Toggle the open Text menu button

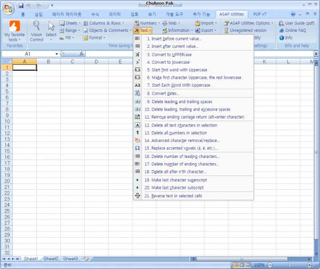point(142,30)
